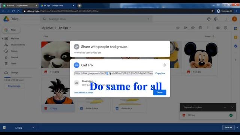Viewport: 240px width, 135px height.
Task: Click the blue Get link chain icon
Action: [x=76, y=65]
